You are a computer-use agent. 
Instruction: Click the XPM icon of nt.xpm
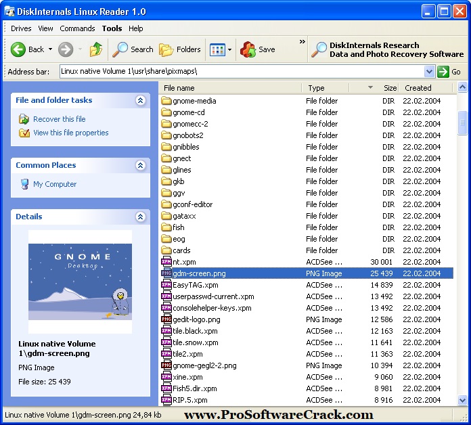point(166,262)
